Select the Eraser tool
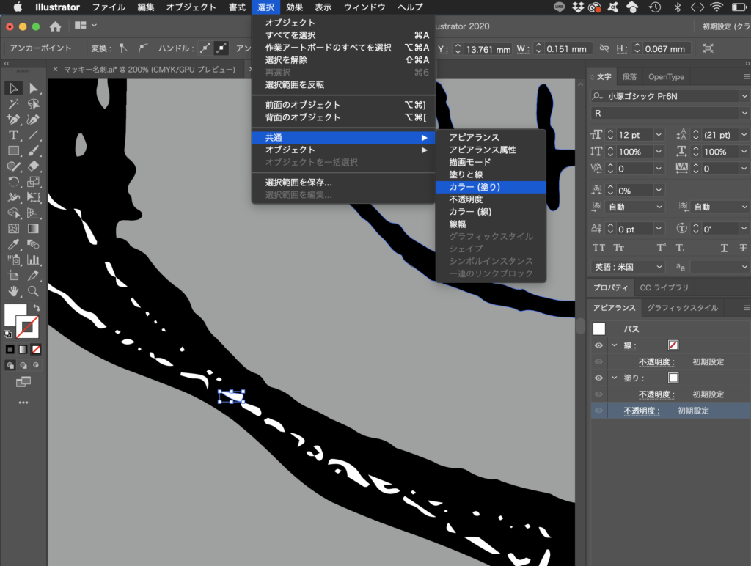751x566 pixels. pos(33,166)
